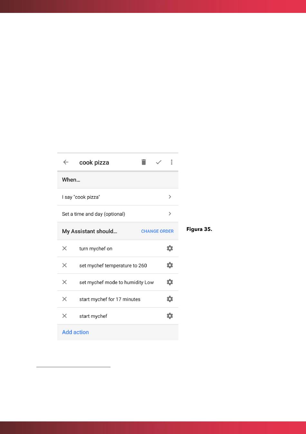Open gear for set mychef temperature to 260
Screen dimensions: 306x434
pyautogui.click(x=170, y=265)
